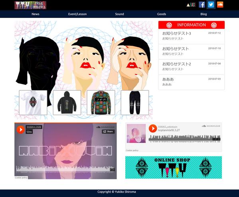
Task: Select the white T-shirt product thumbnail
Action: tap(33, 103)
